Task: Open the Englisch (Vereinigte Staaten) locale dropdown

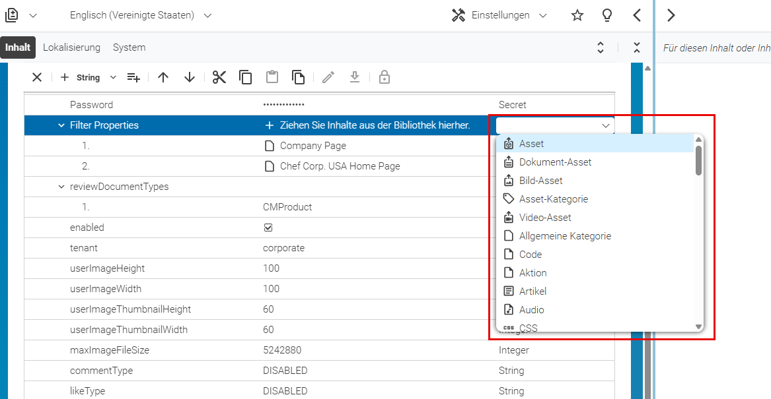Action: (x=141, y=15)
